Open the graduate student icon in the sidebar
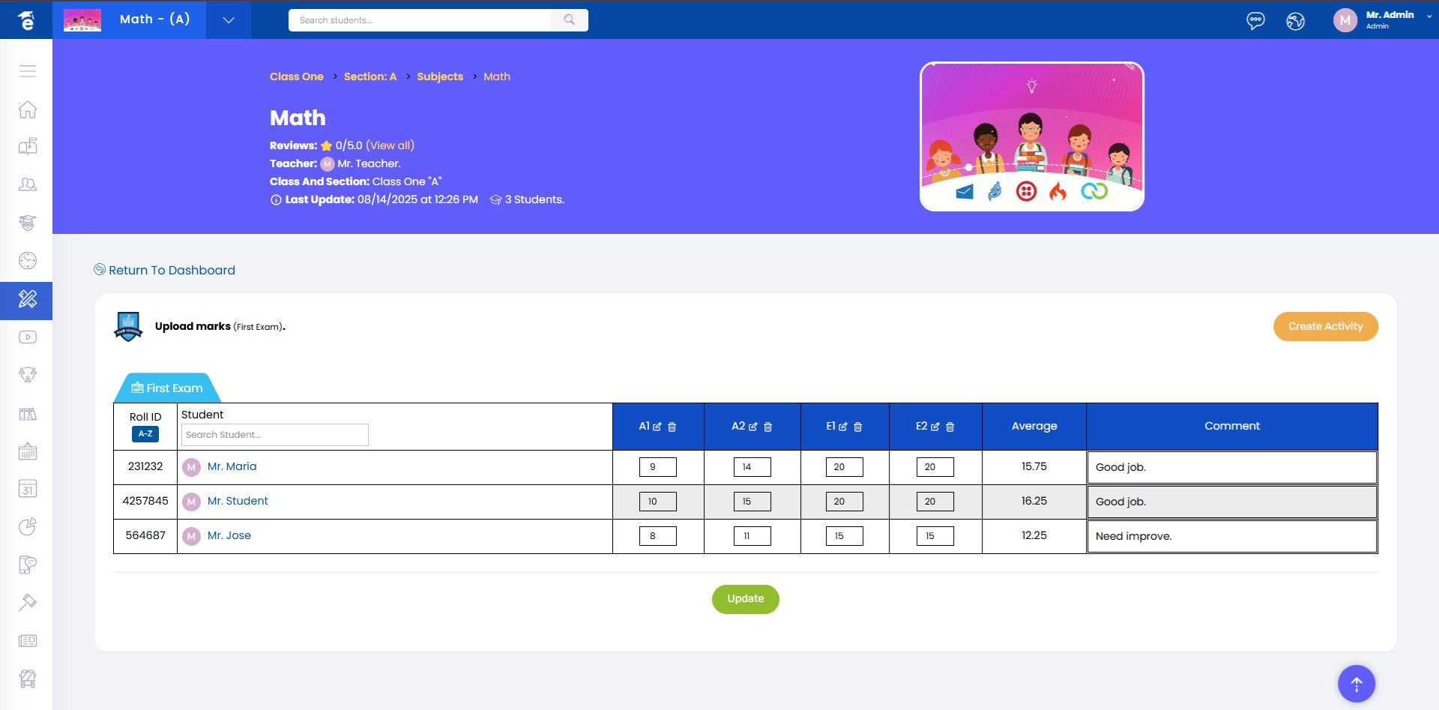The width and height of the screenshot is (1439, 710). tap(28, 223)
